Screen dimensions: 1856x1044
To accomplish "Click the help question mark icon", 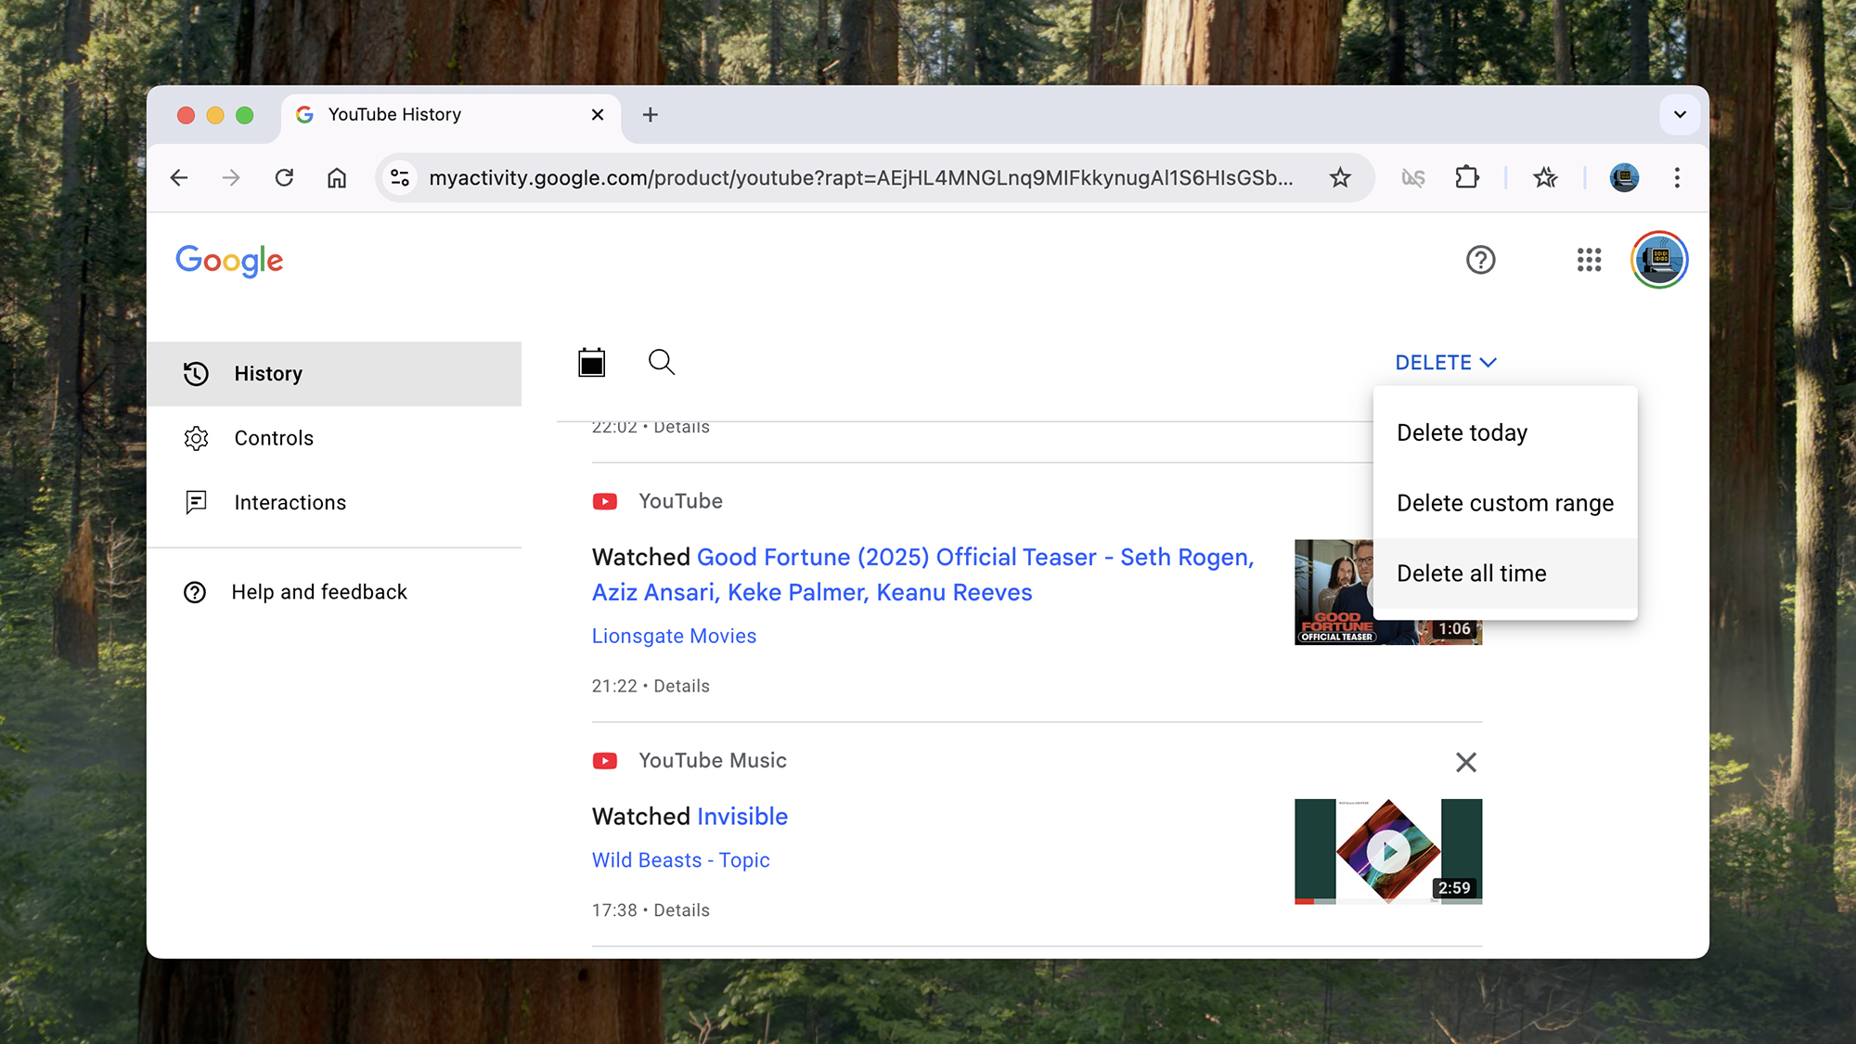I will coord(1480,260).
